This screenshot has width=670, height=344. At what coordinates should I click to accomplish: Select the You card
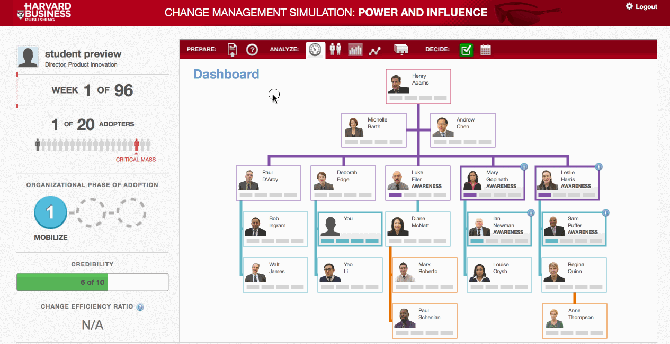click(350, 229)
